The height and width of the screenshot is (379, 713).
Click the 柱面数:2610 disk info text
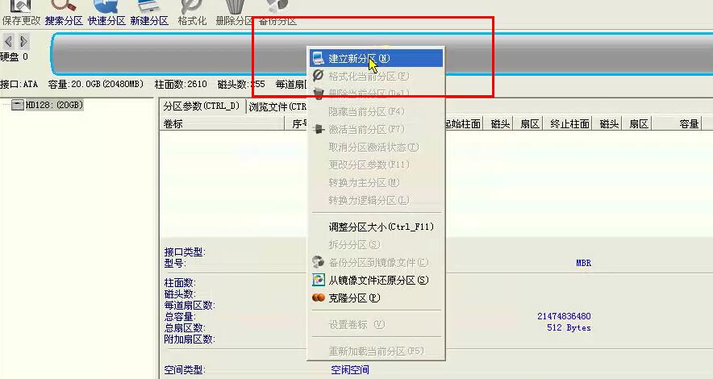click(x=181, y=84)
